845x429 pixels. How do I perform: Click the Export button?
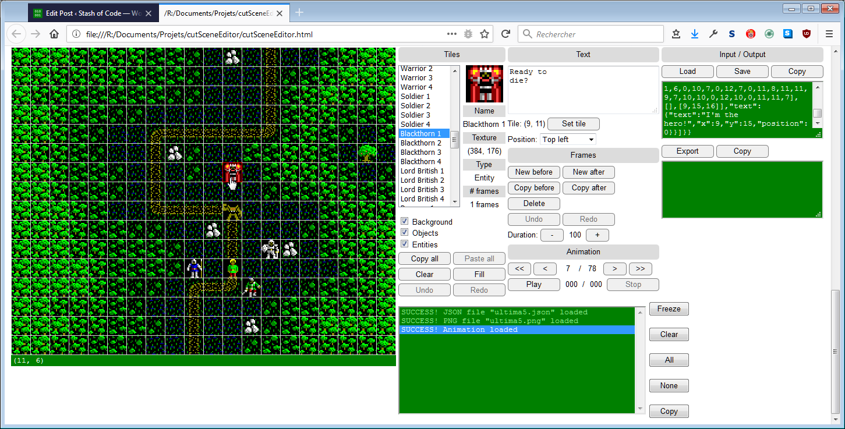click(x=688, y=151)
